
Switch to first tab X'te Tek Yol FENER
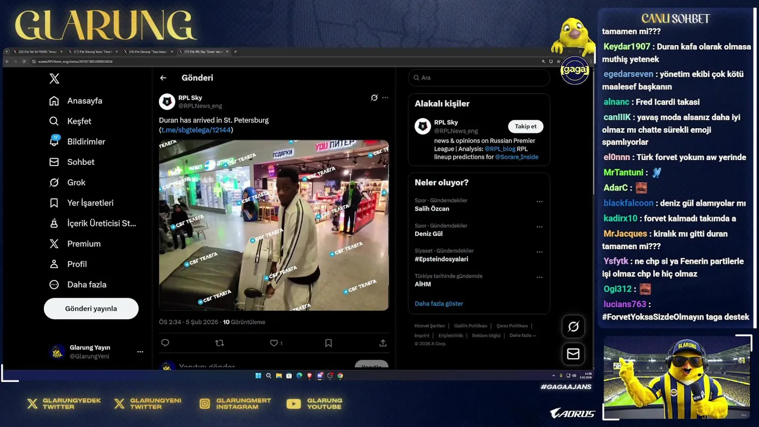[37, 52]
